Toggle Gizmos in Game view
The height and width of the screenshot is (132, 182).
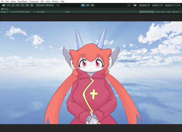click(x=175, y=12)
